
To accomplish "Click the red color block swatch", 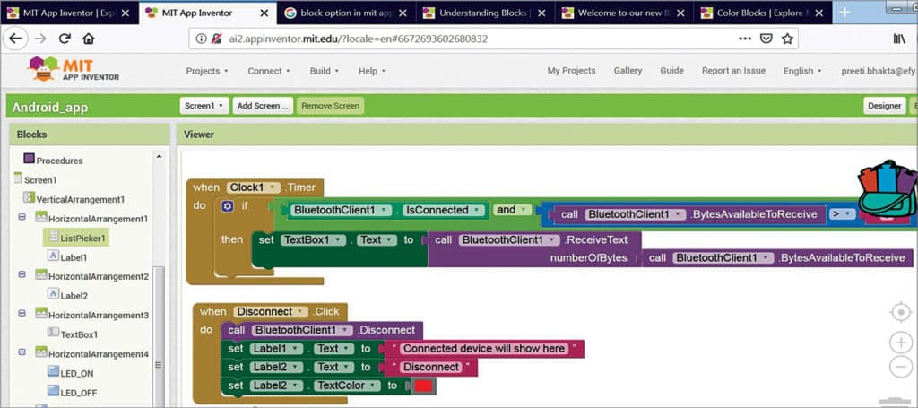I will point(423,386).
